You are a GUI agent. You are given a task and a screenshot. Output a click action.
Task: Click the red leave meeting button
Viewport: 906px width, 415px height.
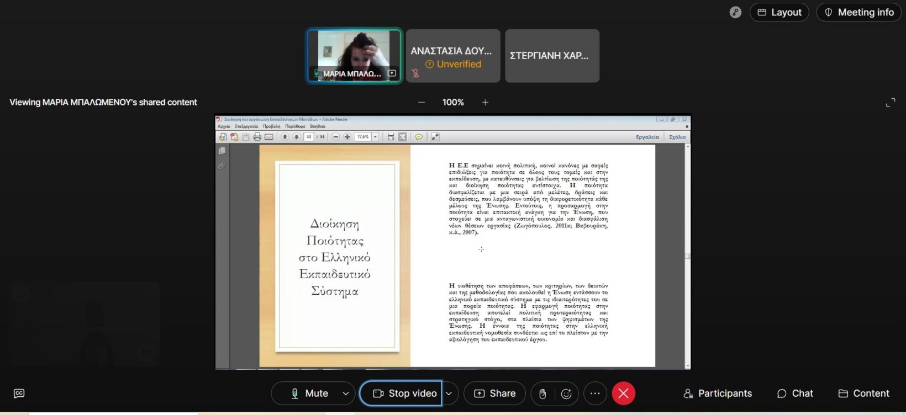(x=623, y=393)
